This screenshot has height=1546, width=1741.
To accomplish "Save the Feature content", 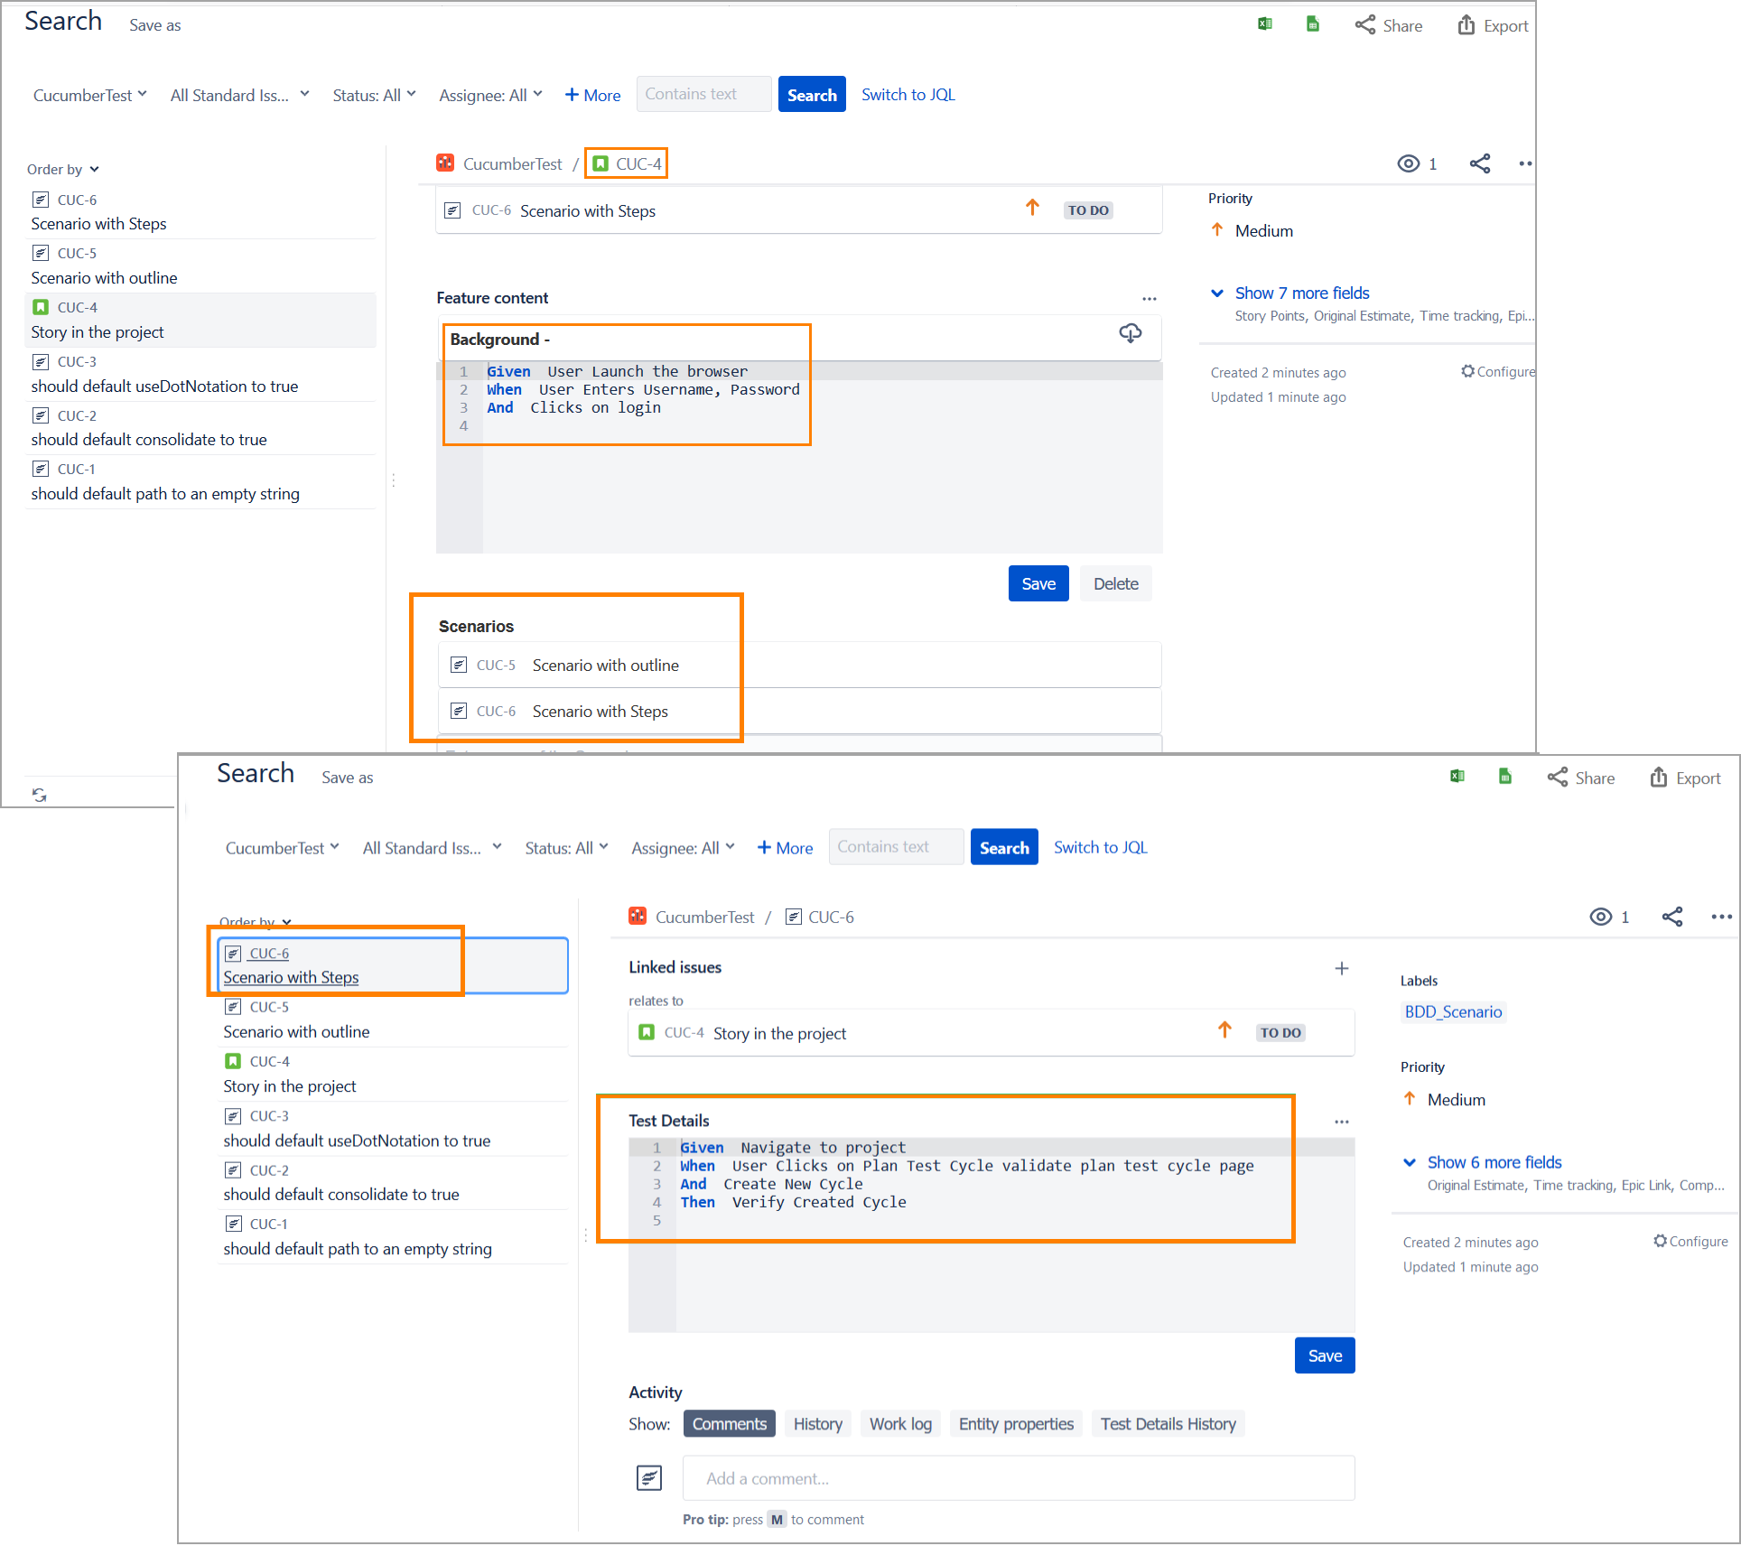I will [x=1038, y=583].
